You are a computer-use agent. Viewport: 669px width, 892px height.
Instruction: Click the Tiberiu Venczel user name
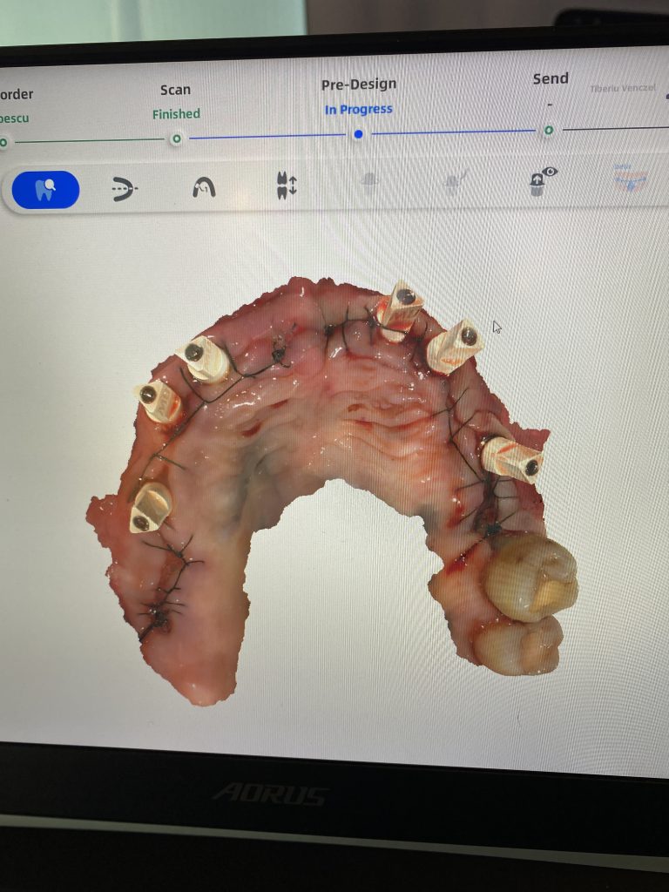click(622, 88)
